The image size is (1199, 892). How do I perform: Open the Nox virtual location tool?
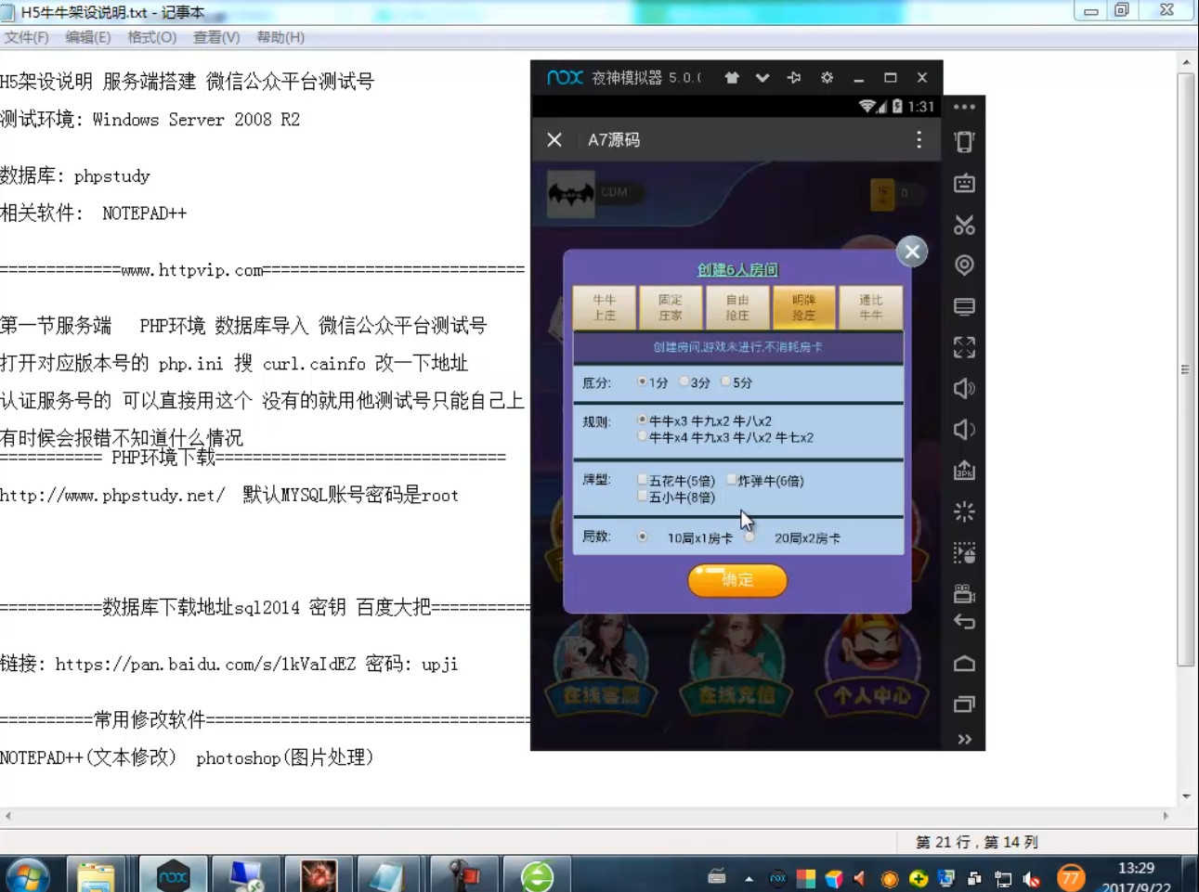tap(964, 265)
